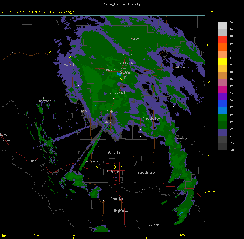The image size is (244, 239).
Task: Click the Didsbury town label
Action: click(109, 122)
